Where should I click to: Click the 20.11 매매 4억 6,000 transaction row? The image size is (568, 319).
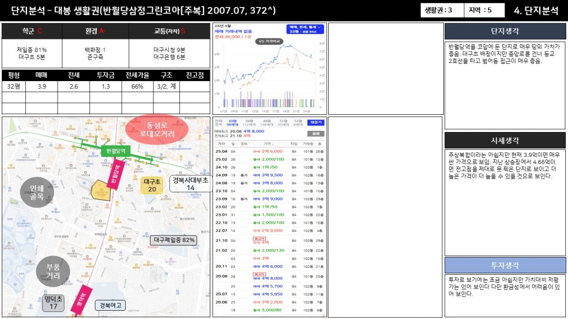[270, 267]
